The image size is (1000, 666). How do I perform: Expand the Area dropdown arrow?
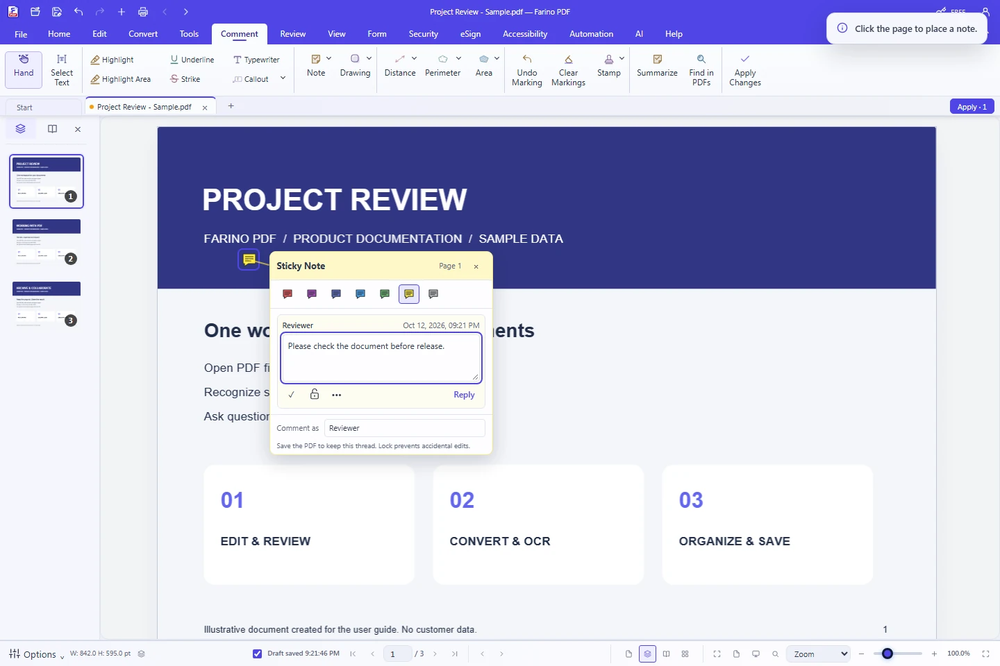coord(497,58)
